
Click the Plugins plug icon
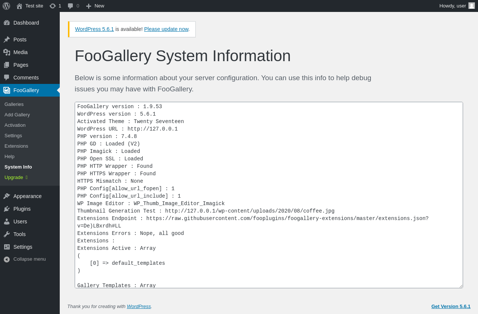[7, 209]
